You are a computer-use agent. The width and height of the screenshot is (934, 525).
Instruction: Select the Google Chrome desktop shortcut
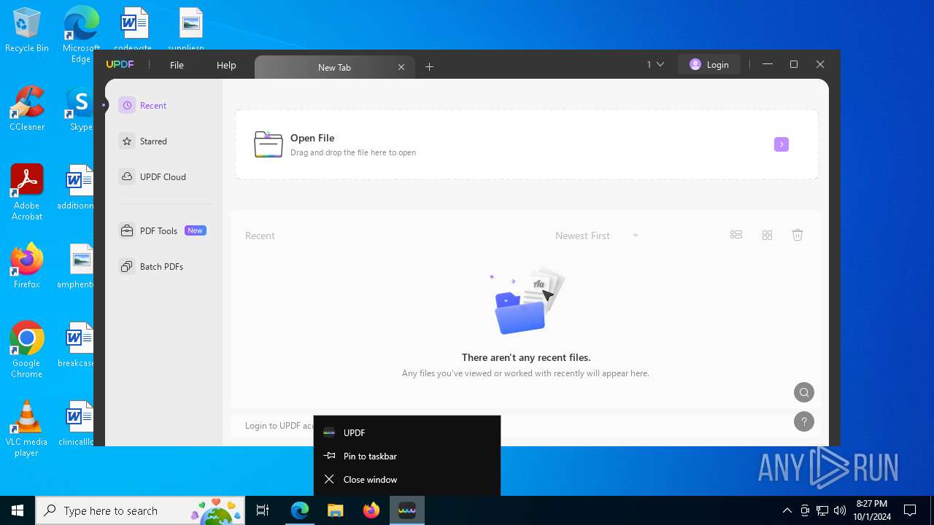(27, 350)
